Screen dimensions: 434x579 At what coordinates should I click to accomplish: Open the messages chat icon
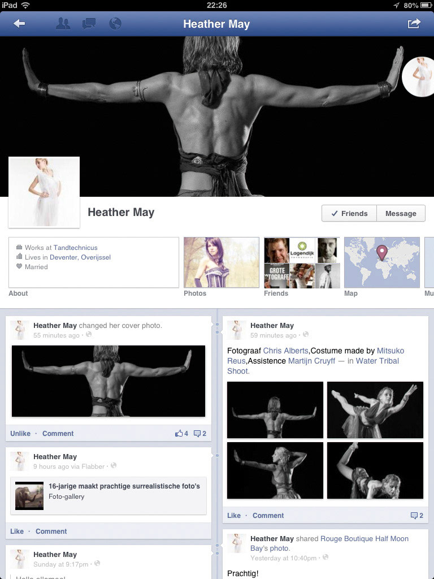(89, 24)
